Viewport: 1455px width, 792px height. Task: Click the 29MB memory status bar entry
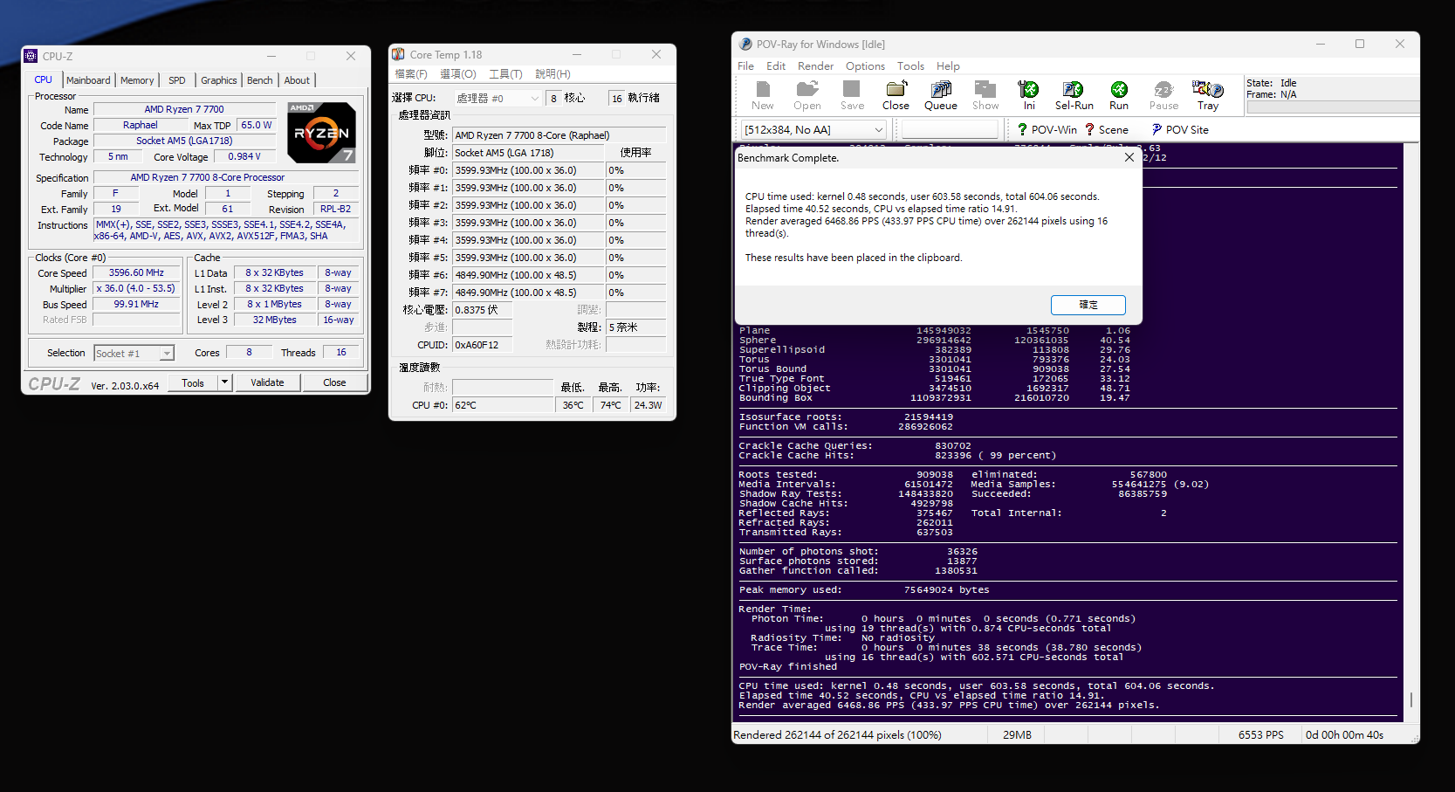1017,734
